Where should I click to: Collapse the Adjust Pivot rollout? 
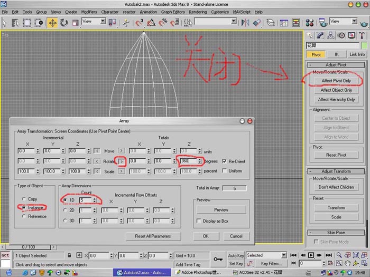tap(336, 65)
